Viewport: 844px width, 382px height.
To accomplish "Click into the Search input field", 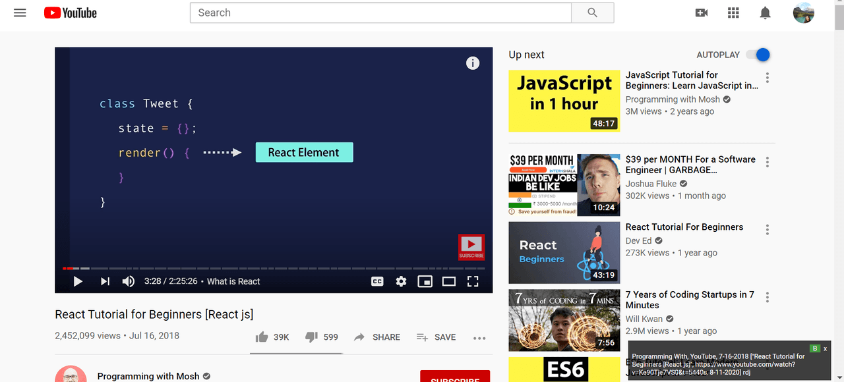I will 380,13.
